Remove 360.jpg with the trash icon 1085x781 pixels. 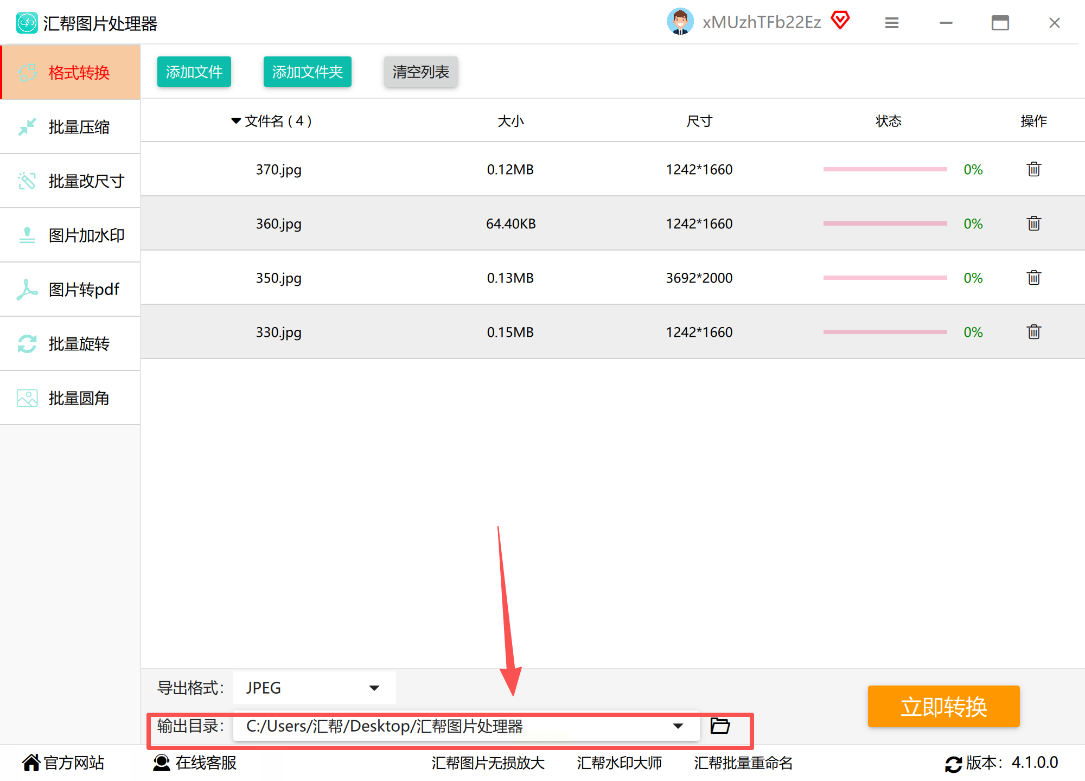coord(1033,223)
